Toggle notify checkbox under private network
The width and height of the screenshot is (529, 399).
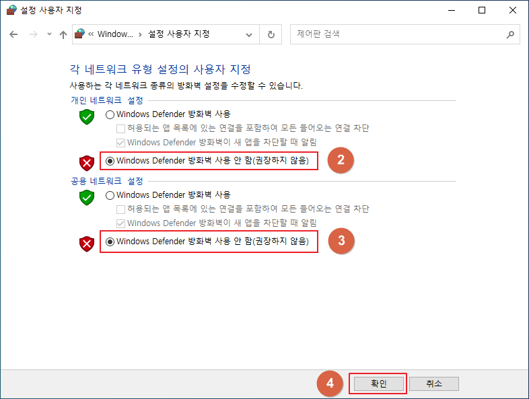[x=120, y=143]
